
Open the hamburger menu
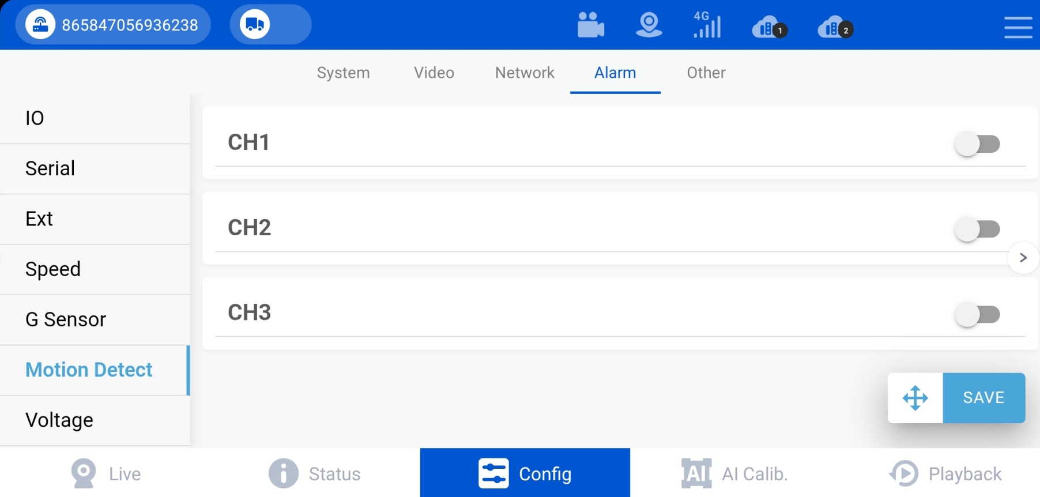(1018, 27)
